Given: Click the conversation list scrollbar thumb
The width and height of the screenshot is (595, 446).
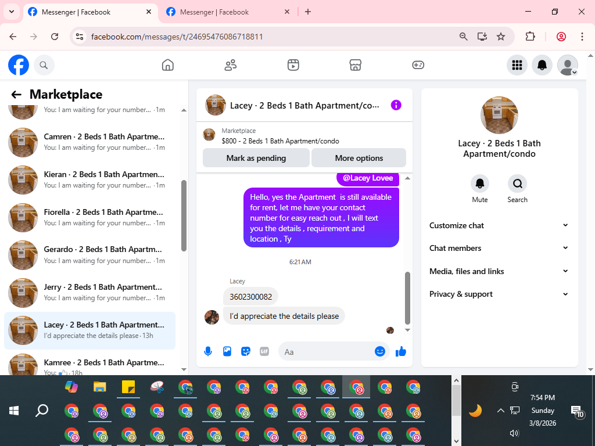Looking at the screenshot, I should [x=184, y=215].
